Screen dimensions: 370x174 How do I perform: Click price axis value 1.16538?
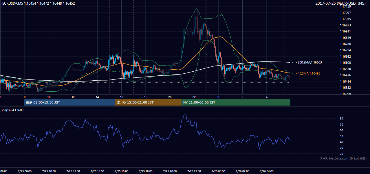[346, 69]
